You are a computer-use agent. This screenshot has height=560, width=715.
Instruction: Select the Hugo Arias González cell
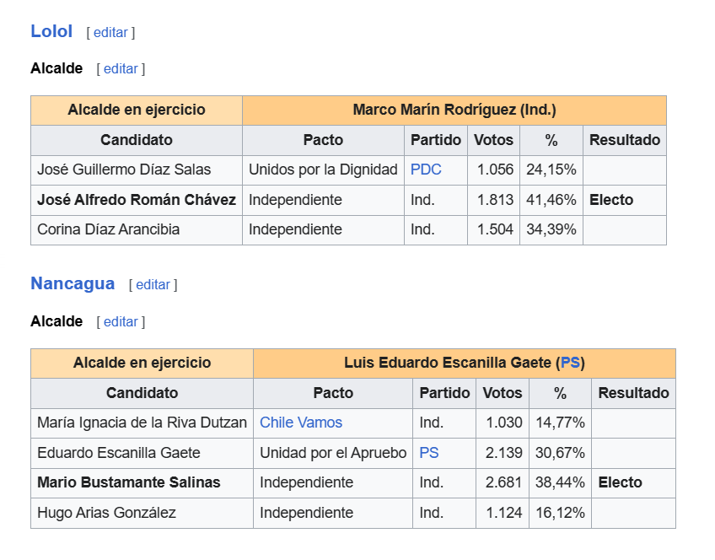point(142,513)
